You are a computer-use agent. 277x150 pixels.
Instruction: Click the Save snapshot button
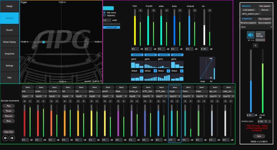coord(265,23)
